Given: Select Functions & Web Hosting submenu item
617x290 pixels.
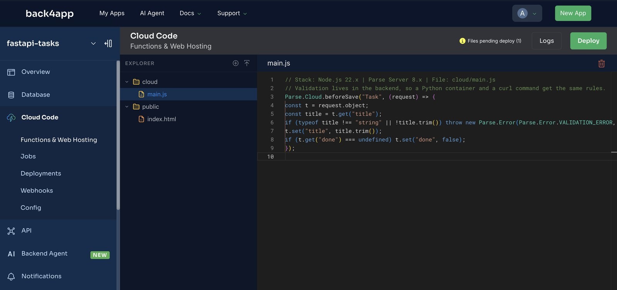Looking at the screenshot, I should tap(59, 140).
